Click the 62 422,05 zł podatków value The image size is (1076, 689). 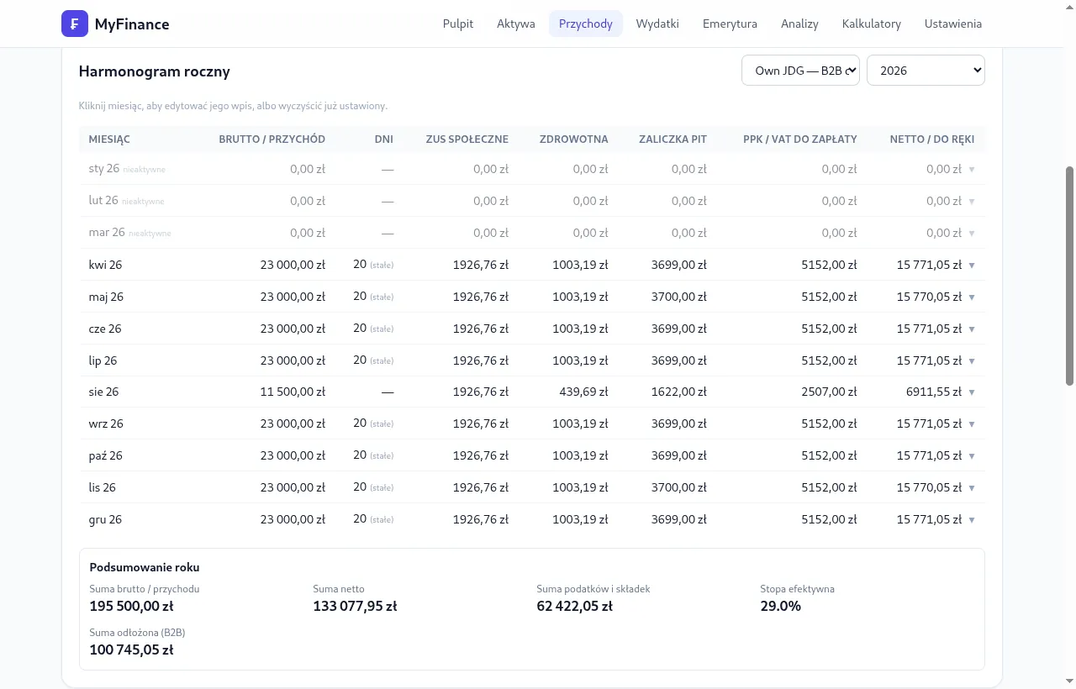pyautogui.click(x=574, y=606)
